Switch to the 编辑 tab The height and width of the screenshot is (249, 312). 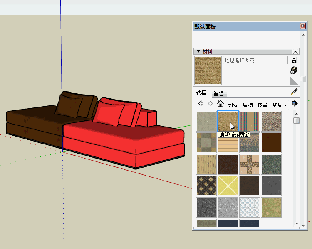pyautogui.click(x=220, y=94)
